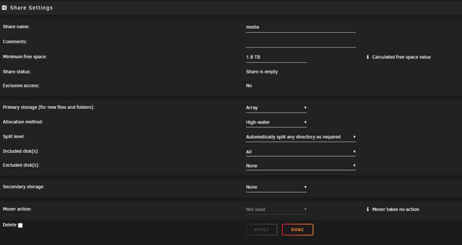Open the Excluded disk(s) dropdown showing None
The width and height of the screenshot is (462, 245).
[301, 166]
